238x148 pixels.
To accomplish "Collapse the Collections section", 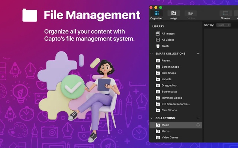I will tap(151, 118).
